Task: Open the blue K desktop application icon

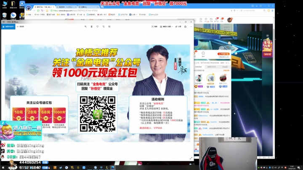Action: point(22,5)
